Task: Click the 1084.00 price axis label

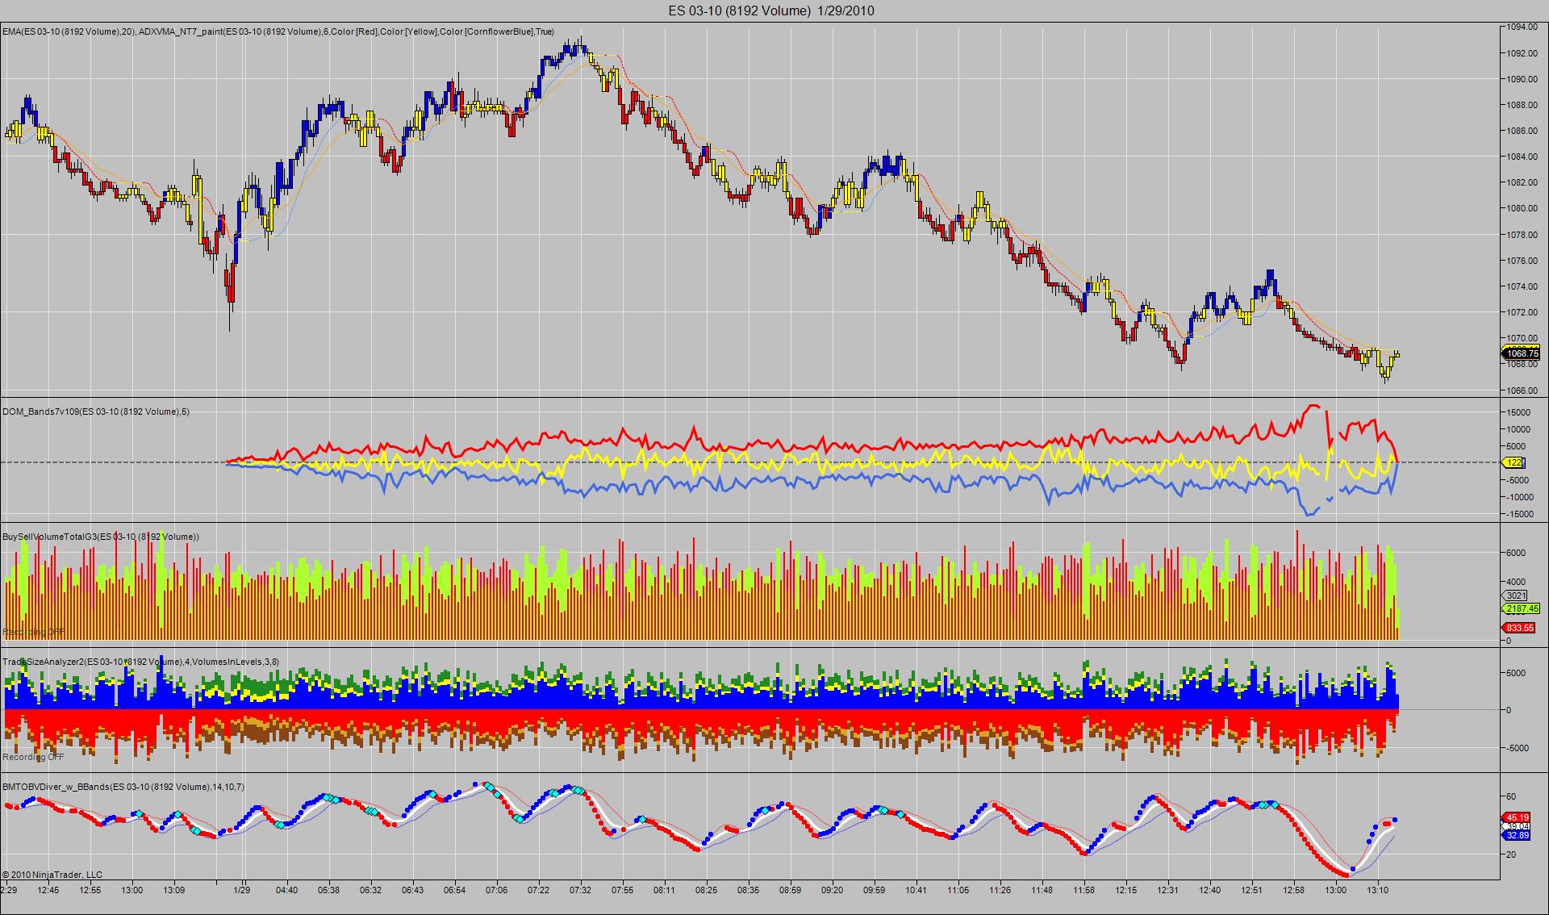Action: coord(1522,157)
